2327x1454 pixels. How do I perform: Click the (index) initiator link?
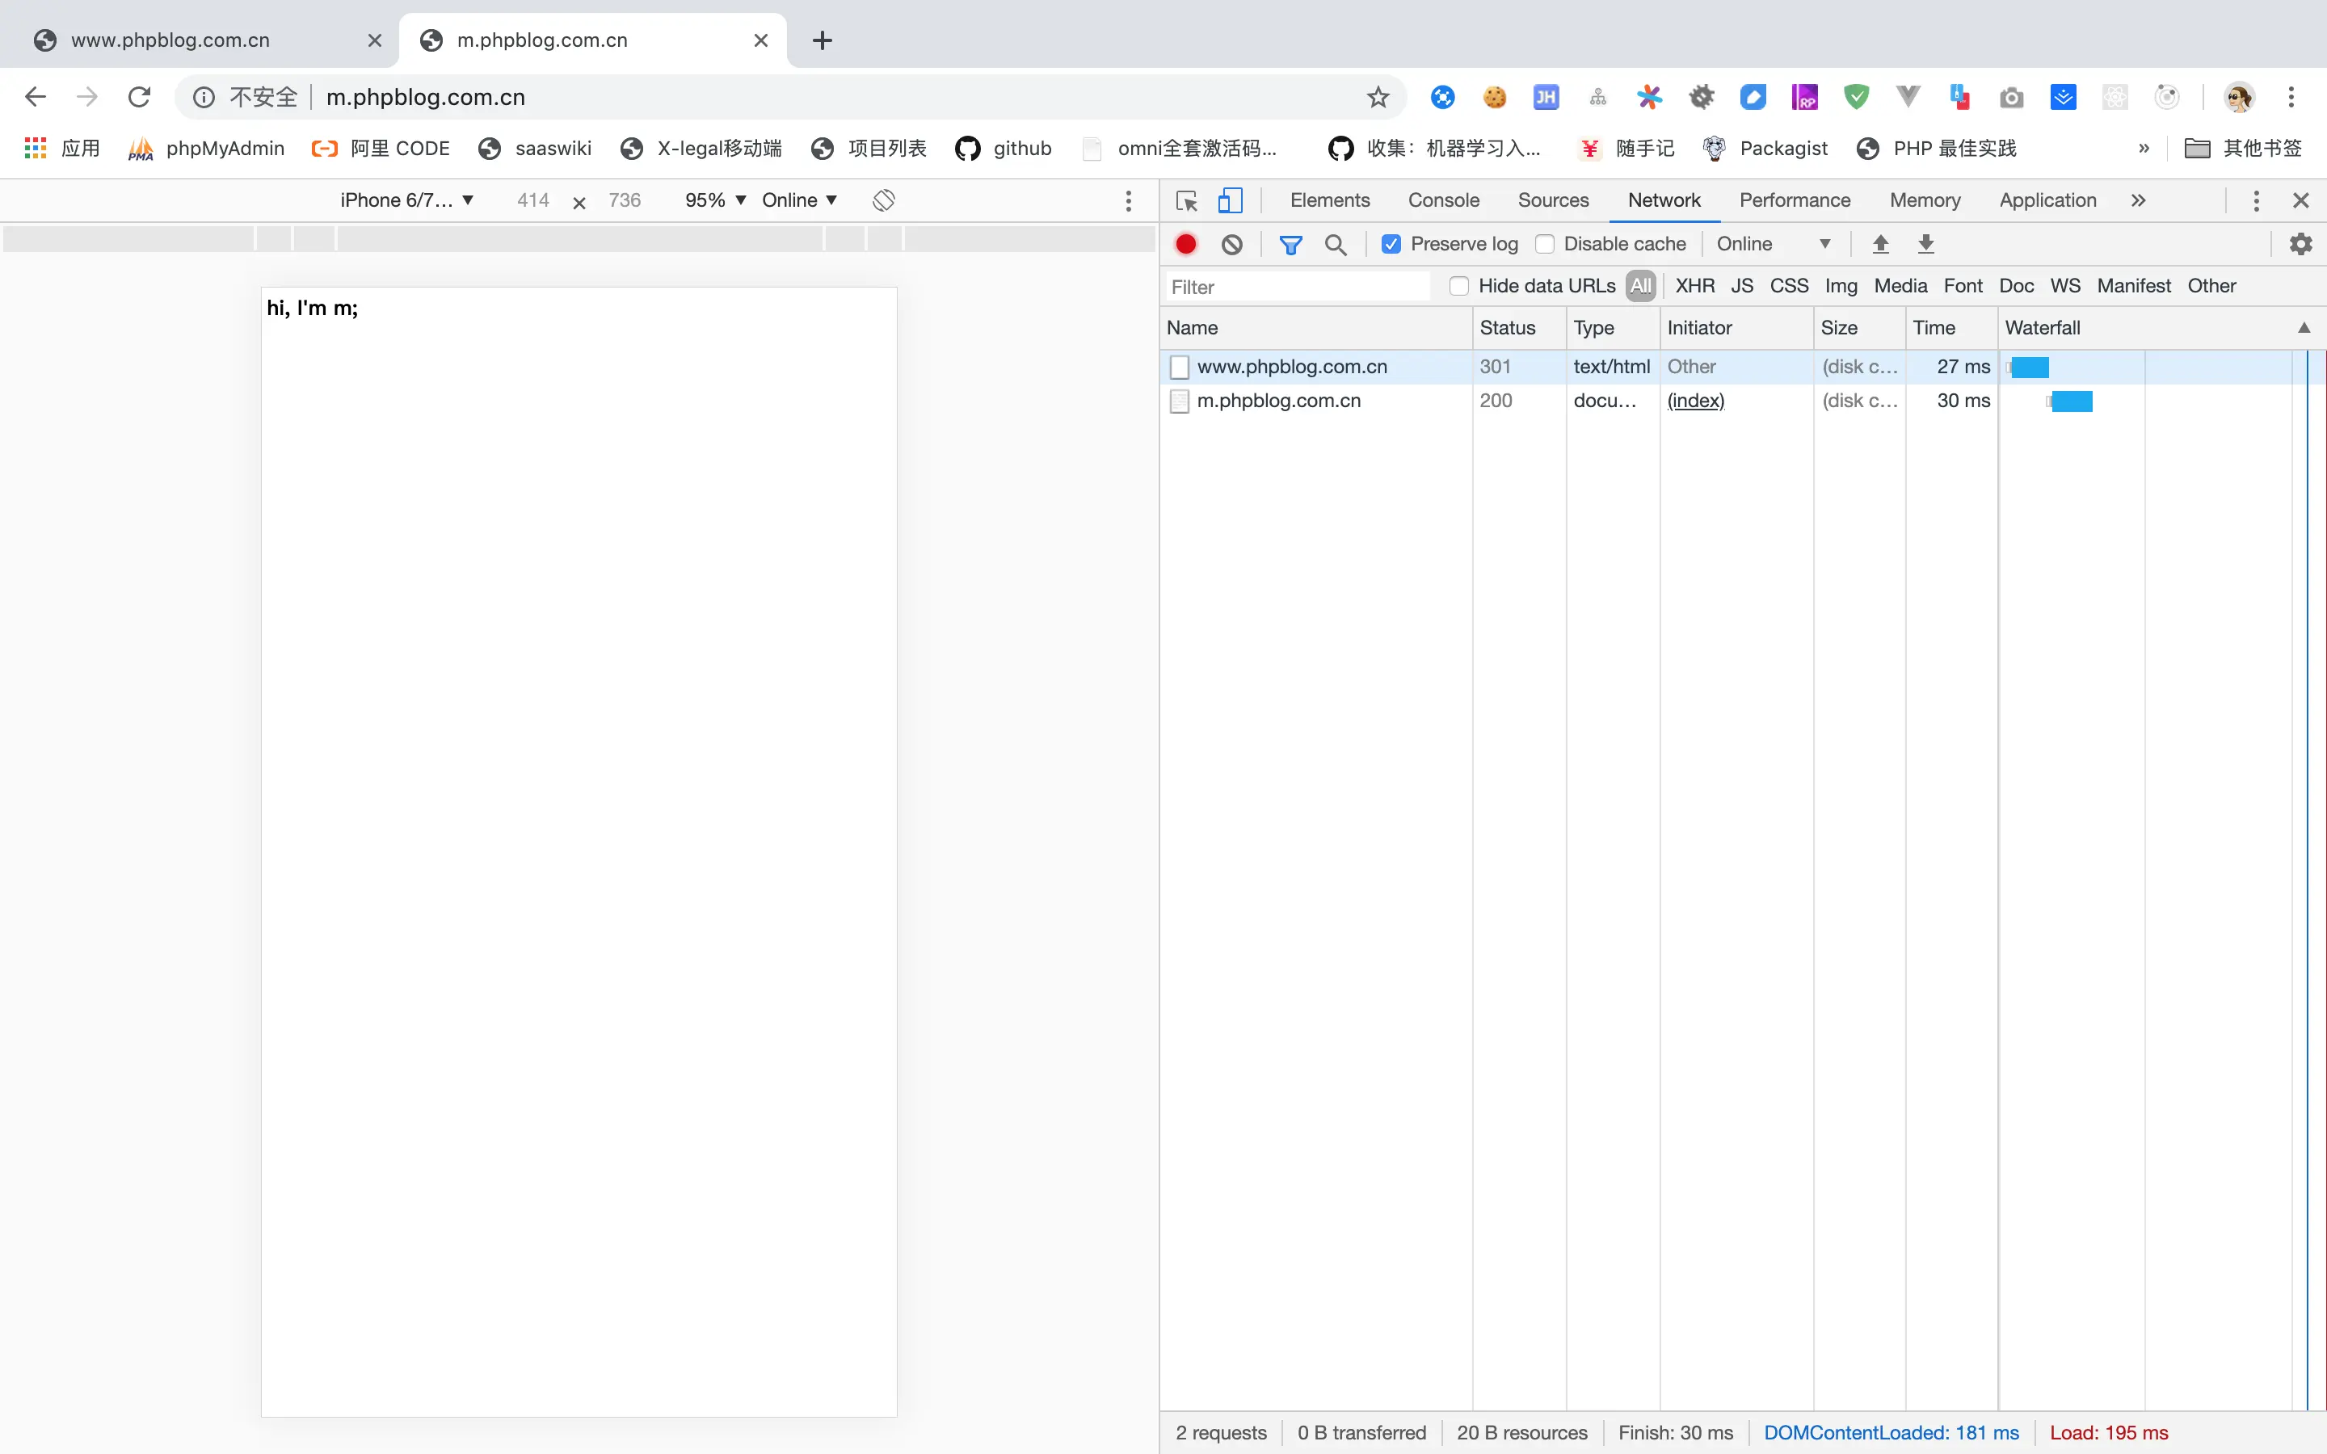1695,400
